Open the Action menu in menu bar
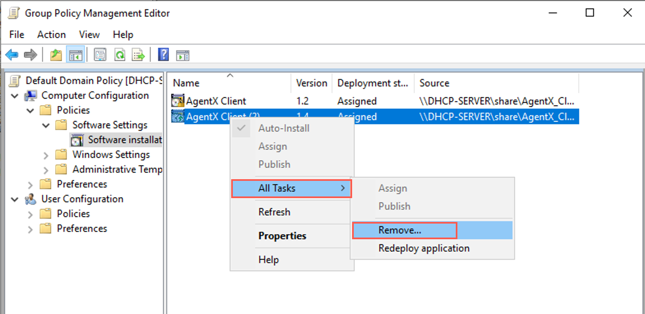Image resolution: width=645 pixels, height=314 pixels. tap(51, 35)
